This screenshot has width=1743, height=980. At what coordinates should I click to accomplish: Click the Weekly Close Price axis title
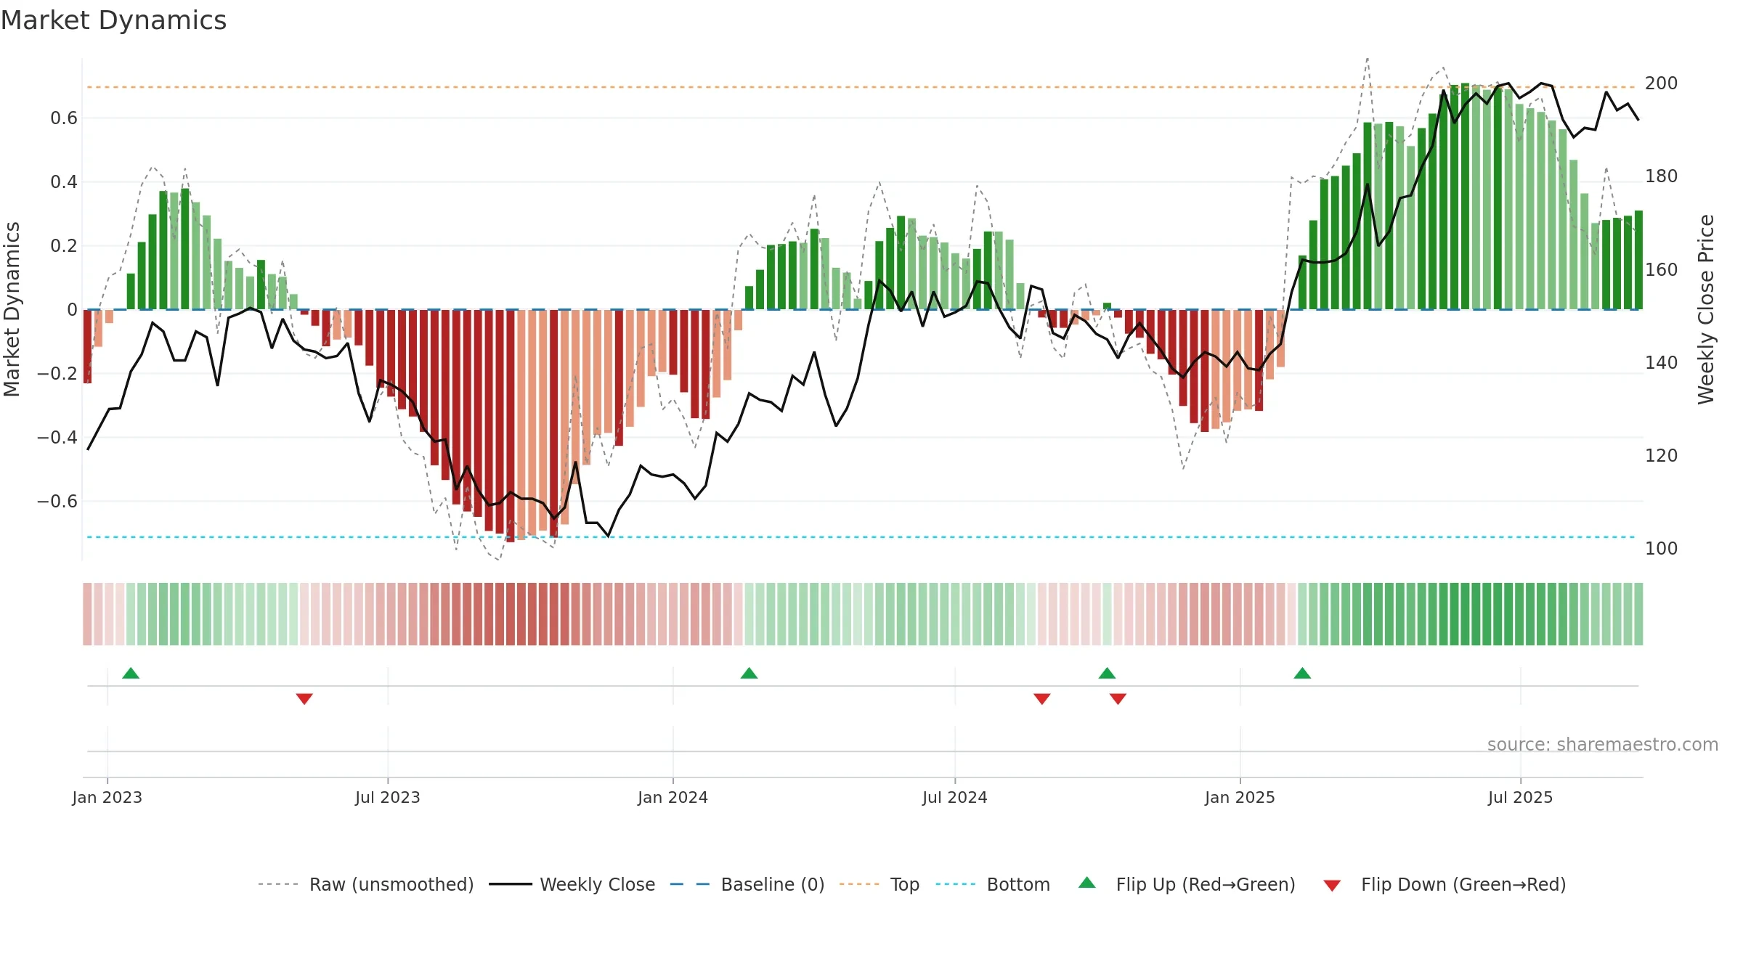pyautogui.click(x=1706, y=309)
